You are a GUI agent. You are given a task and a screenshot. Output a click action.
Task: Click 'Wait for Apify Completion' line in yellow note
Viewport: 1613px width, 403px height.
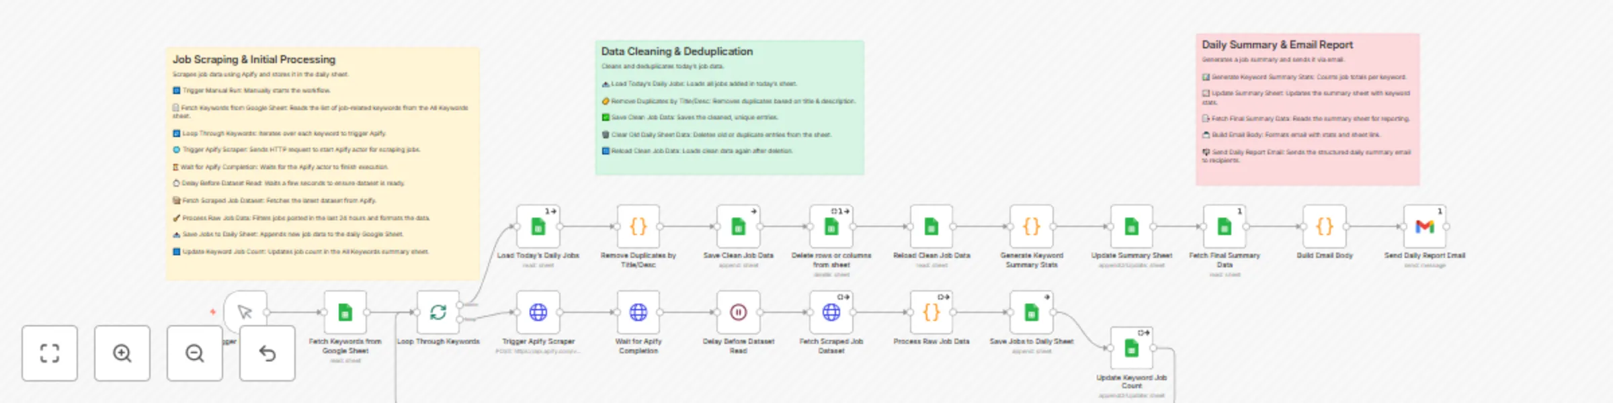click(280, 167)
